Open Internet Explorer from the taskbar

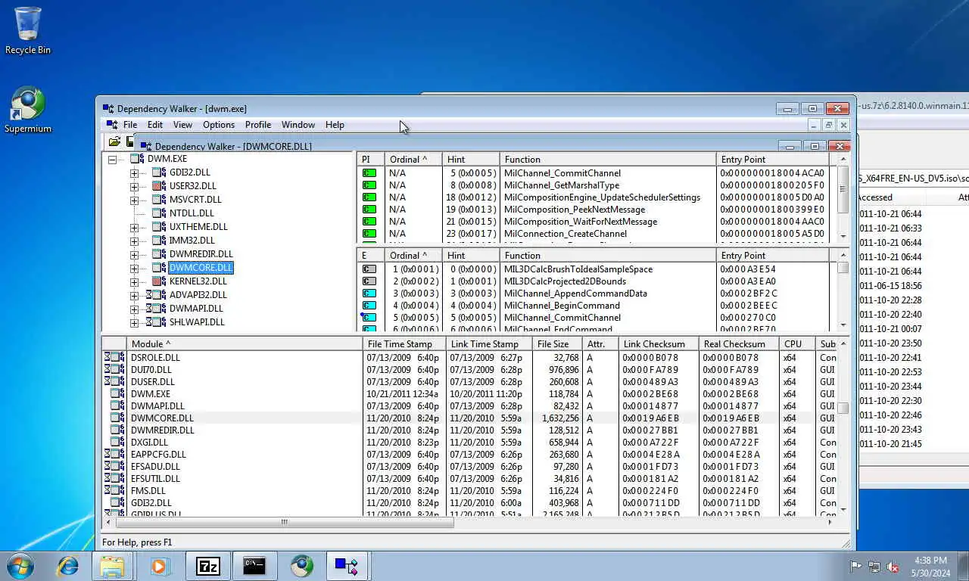tap(68, 566)
